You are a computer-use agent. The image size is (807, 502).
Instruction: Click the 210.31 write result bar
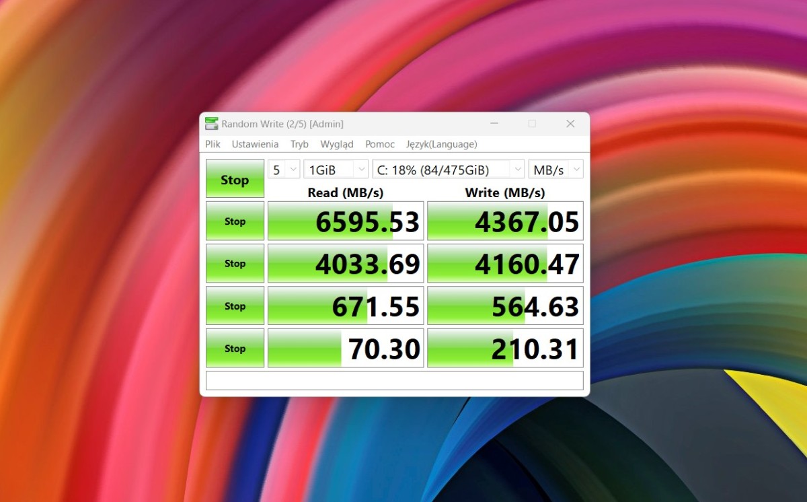(x=505, y=349)
